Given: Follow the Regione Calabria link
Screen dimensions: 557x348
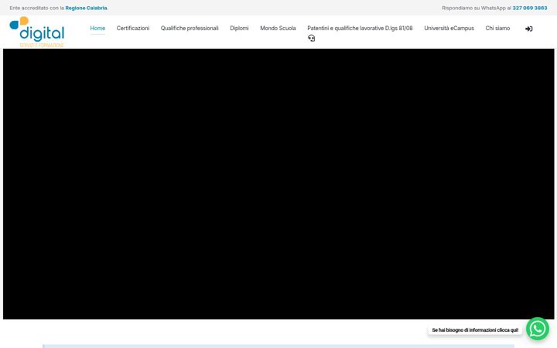Looking at the screenshot, I should (86, 8).
